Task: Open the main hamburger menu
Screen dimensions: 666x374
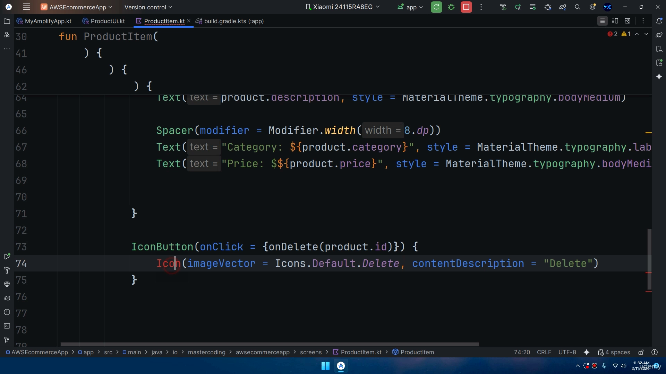Action: 26,7
